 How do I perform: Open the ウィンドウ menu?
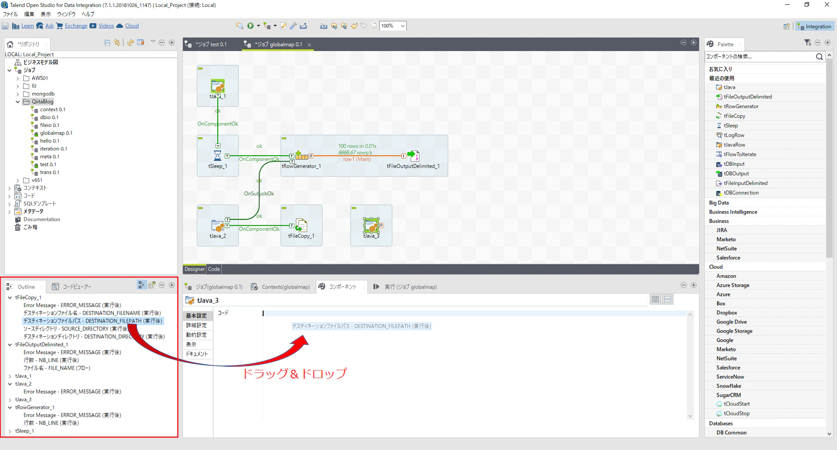(x=66, y=14)
